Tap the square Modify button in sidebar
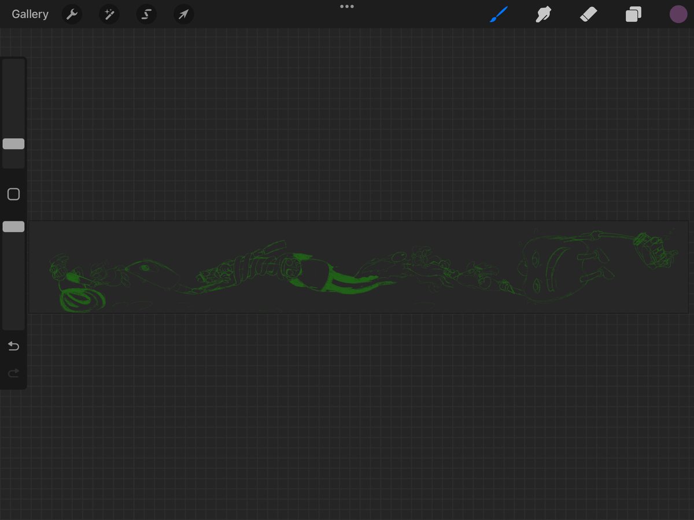The image size is (694, 520). click(13, 194)
